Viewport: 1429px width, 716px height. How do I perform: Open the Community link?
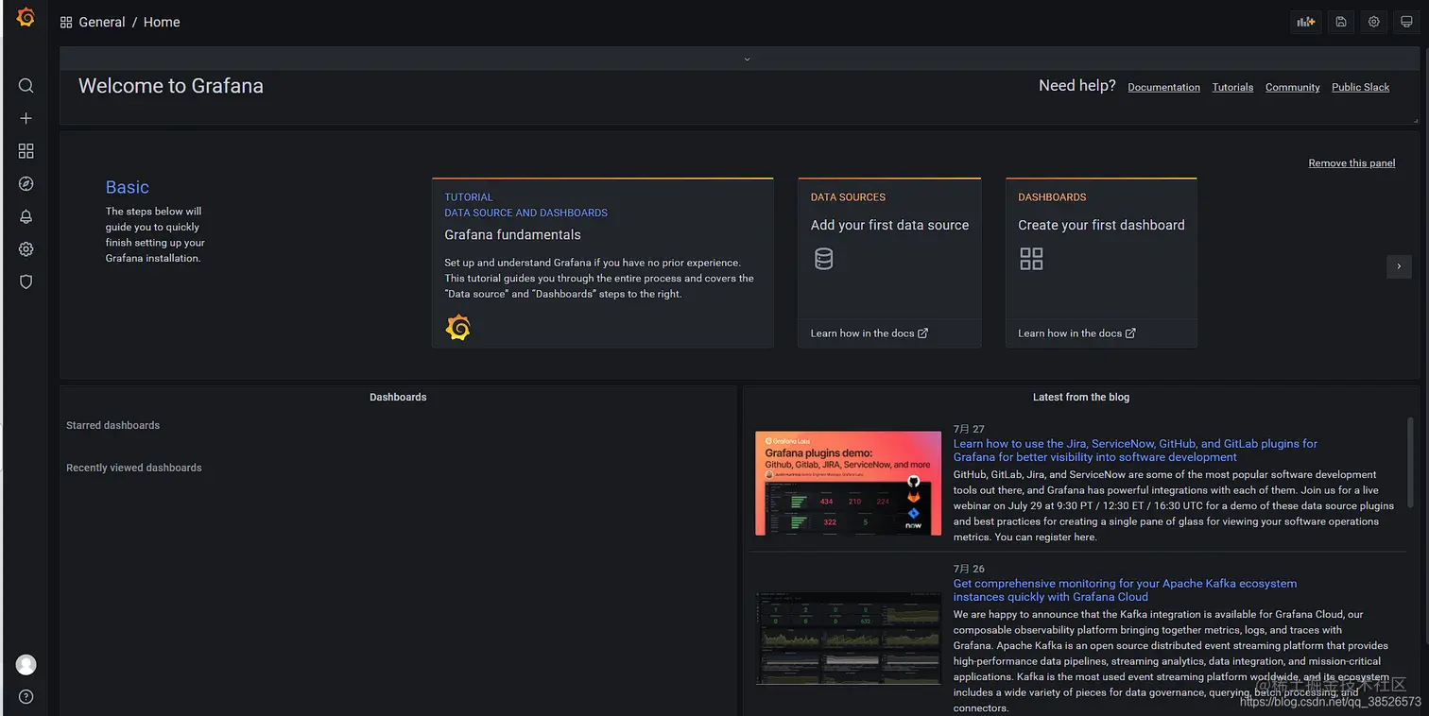(1293, 87)
